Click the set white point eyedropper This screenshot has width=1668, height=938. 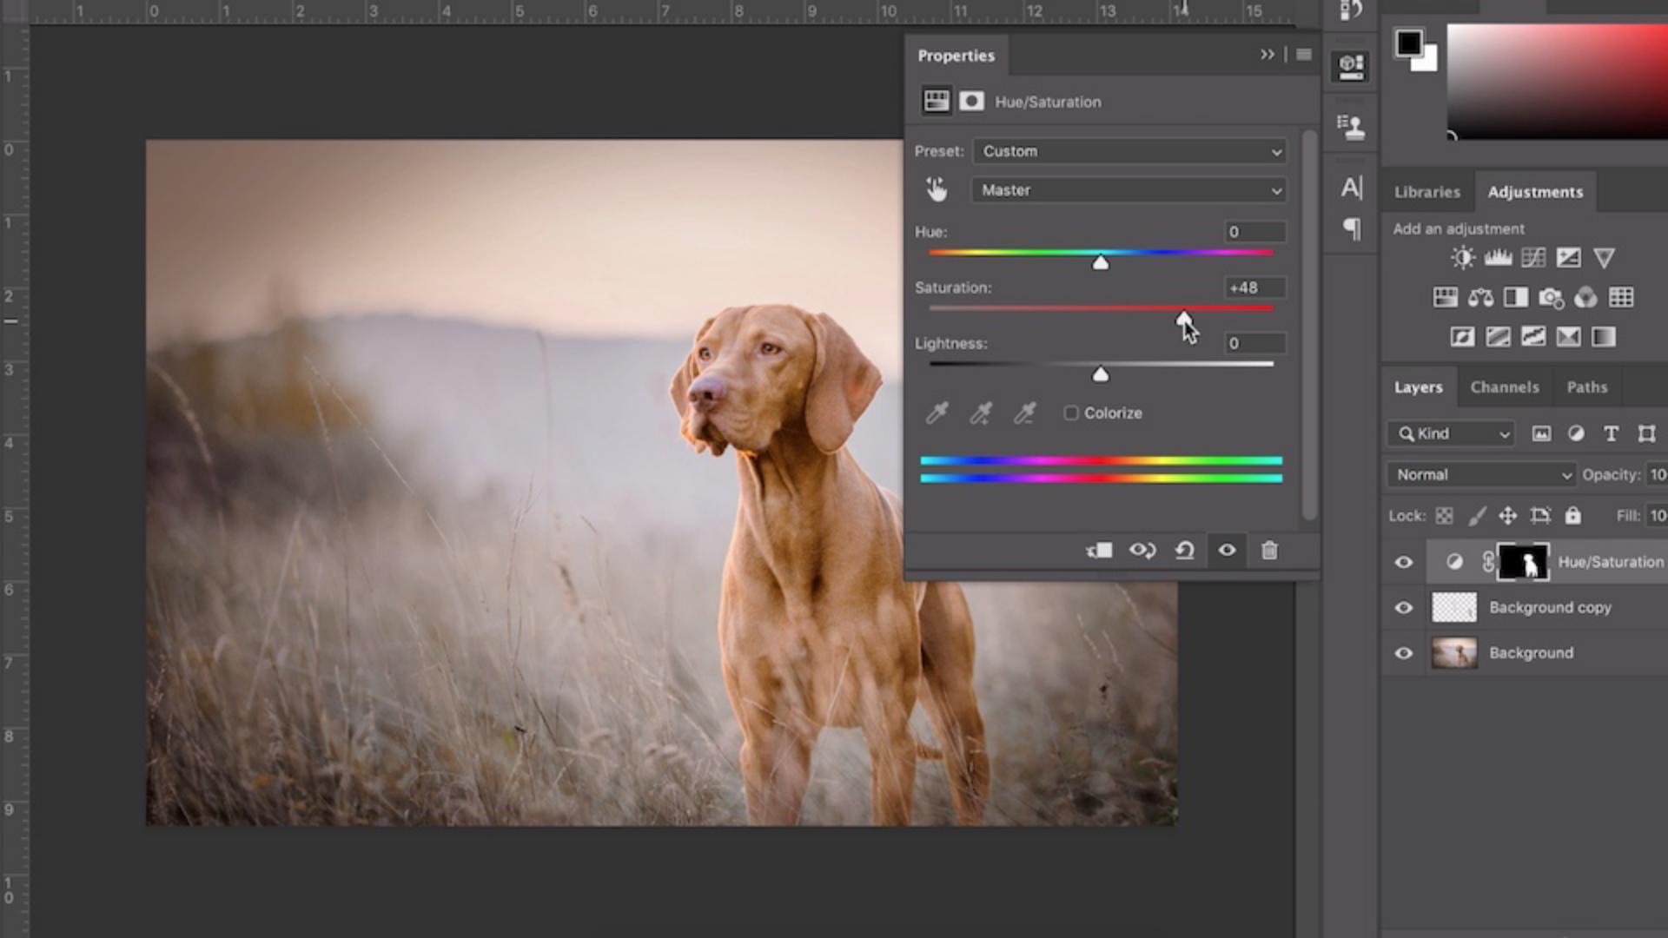pyautogui.click(x=1023, y=413)
